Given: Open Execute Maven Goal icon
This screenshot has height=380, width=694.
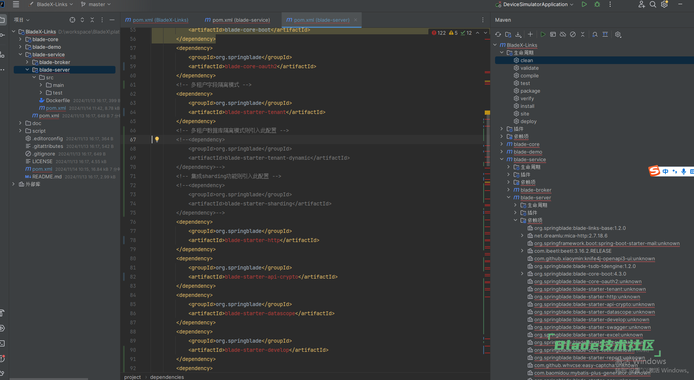Looking at the screenshot, I should tap(553, 34).
